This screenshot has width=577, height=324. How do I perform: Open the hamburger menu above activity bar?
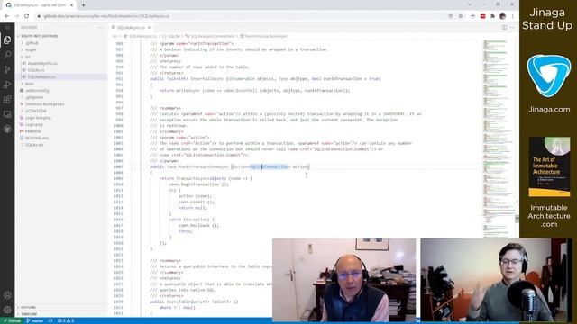(x=7, y=28)
